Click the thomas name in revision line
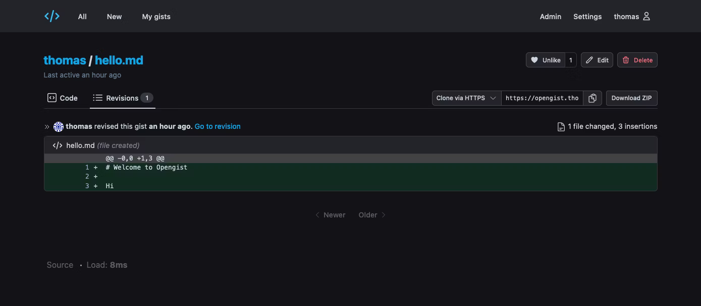Viewport: 701px width, 306px height. tap(79, 126)
